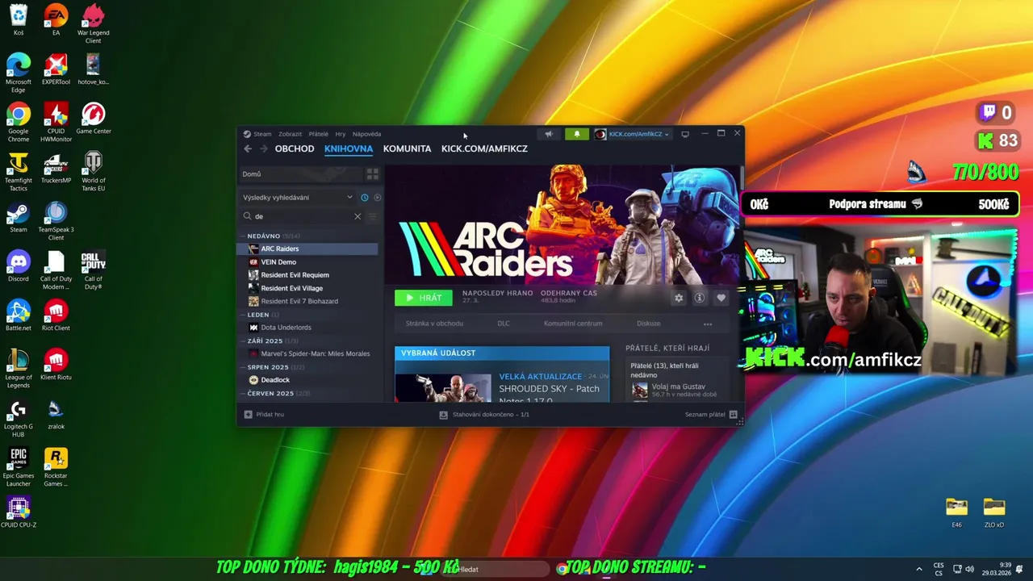Open ARC Raiders game settings gear
The height and width of the screenshot is (581, 1033).
click(679, 298)
